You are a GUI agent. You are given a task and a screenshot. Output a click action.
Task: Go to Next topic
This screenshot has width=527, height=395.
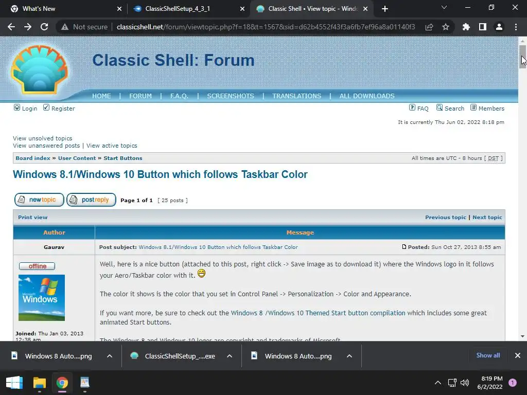click(x=487, y=218)
